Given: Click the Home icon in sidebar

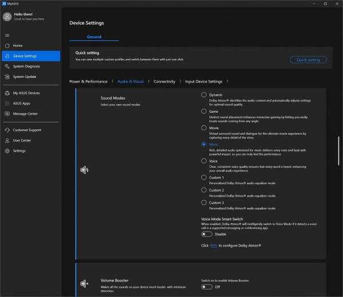Looking at the screenshot, I should tap(7, 45).
